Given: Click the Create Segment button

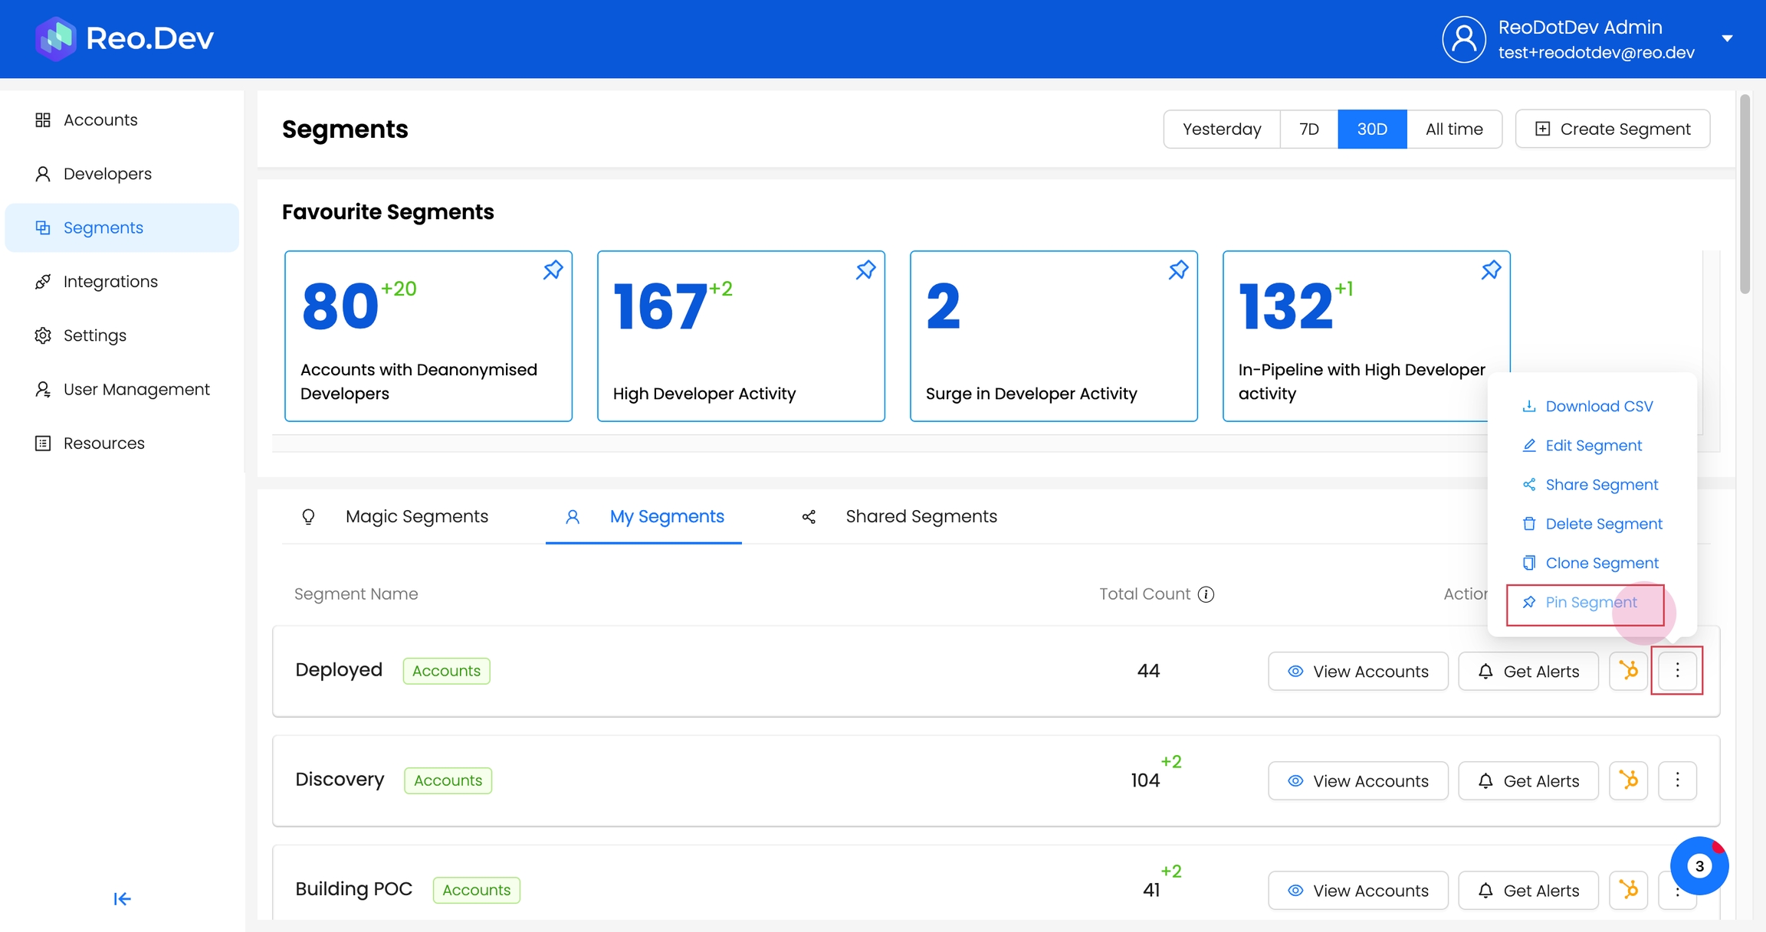Looking at the screenshot, I should tap(1612, 129).
